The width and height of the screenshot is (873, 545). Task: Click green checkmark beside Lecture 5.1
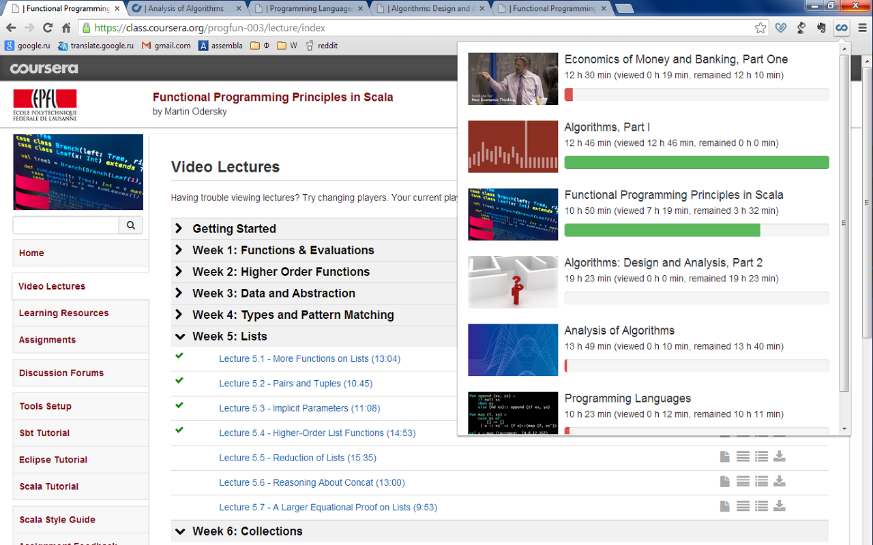pyautogui.click(x=179, y=356)
